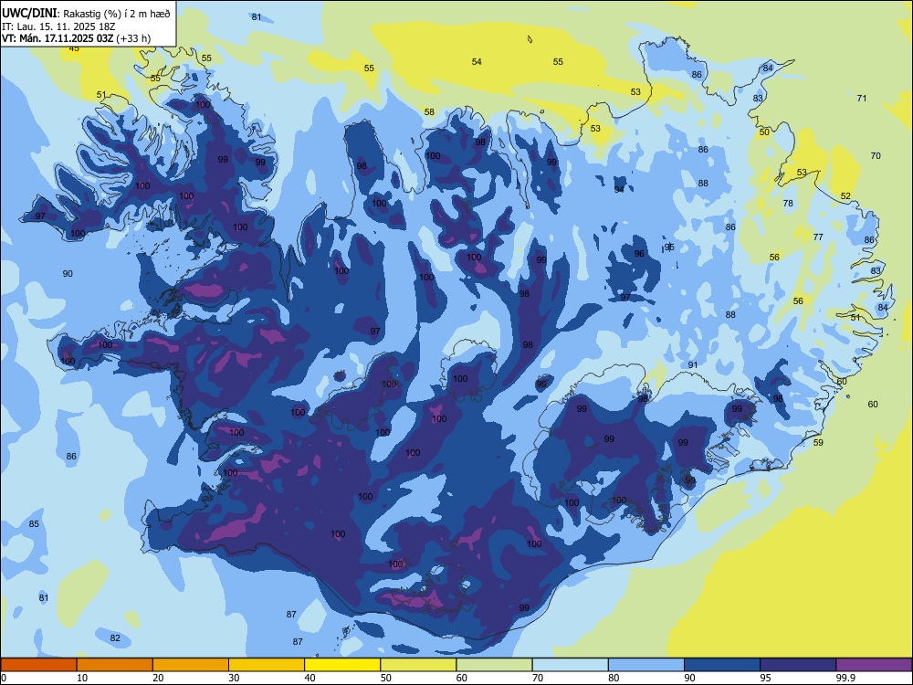Select the map humidity value 78
Viewport: 913px width, 685px height.
[x=788, y=204]
